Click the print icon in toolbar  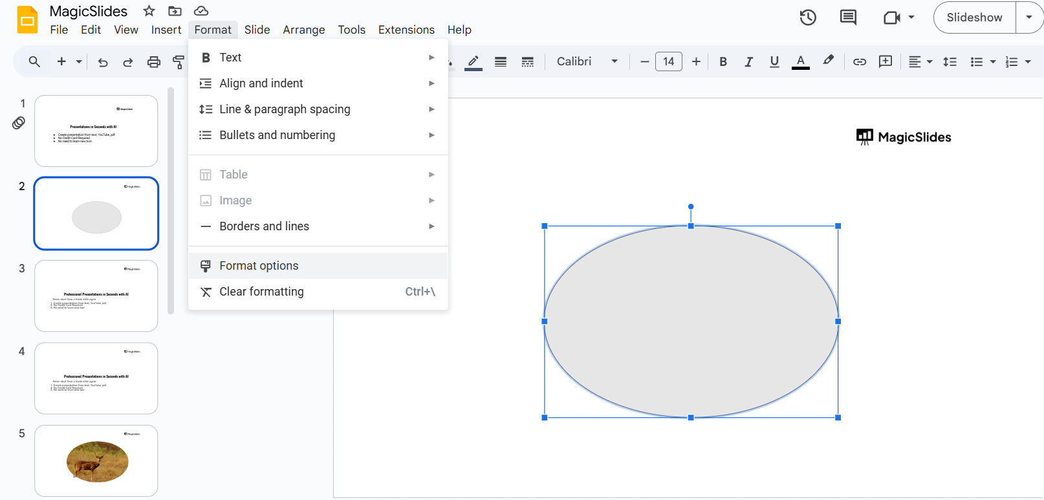click(153, 62)
